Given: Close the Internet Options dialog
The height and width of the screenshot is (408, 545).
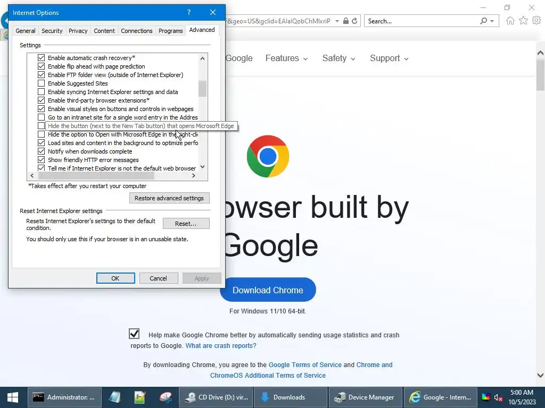Looking at the screenshot, I should point(213,13).
